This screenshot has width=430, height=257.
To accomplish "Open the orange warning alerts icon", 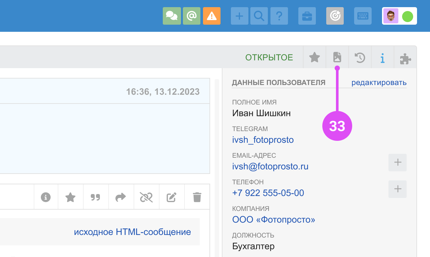I will pyautogui.click(x=212, y=16).
